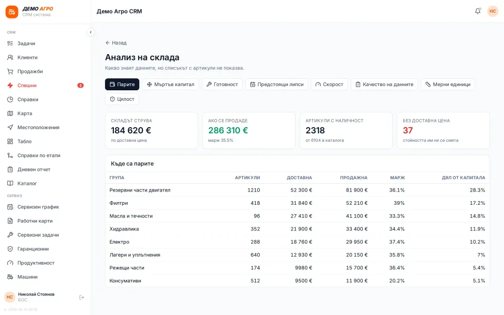
Task: Switch to Мерни единици tab
Action: pyautogui.click(x=448, y=84)
